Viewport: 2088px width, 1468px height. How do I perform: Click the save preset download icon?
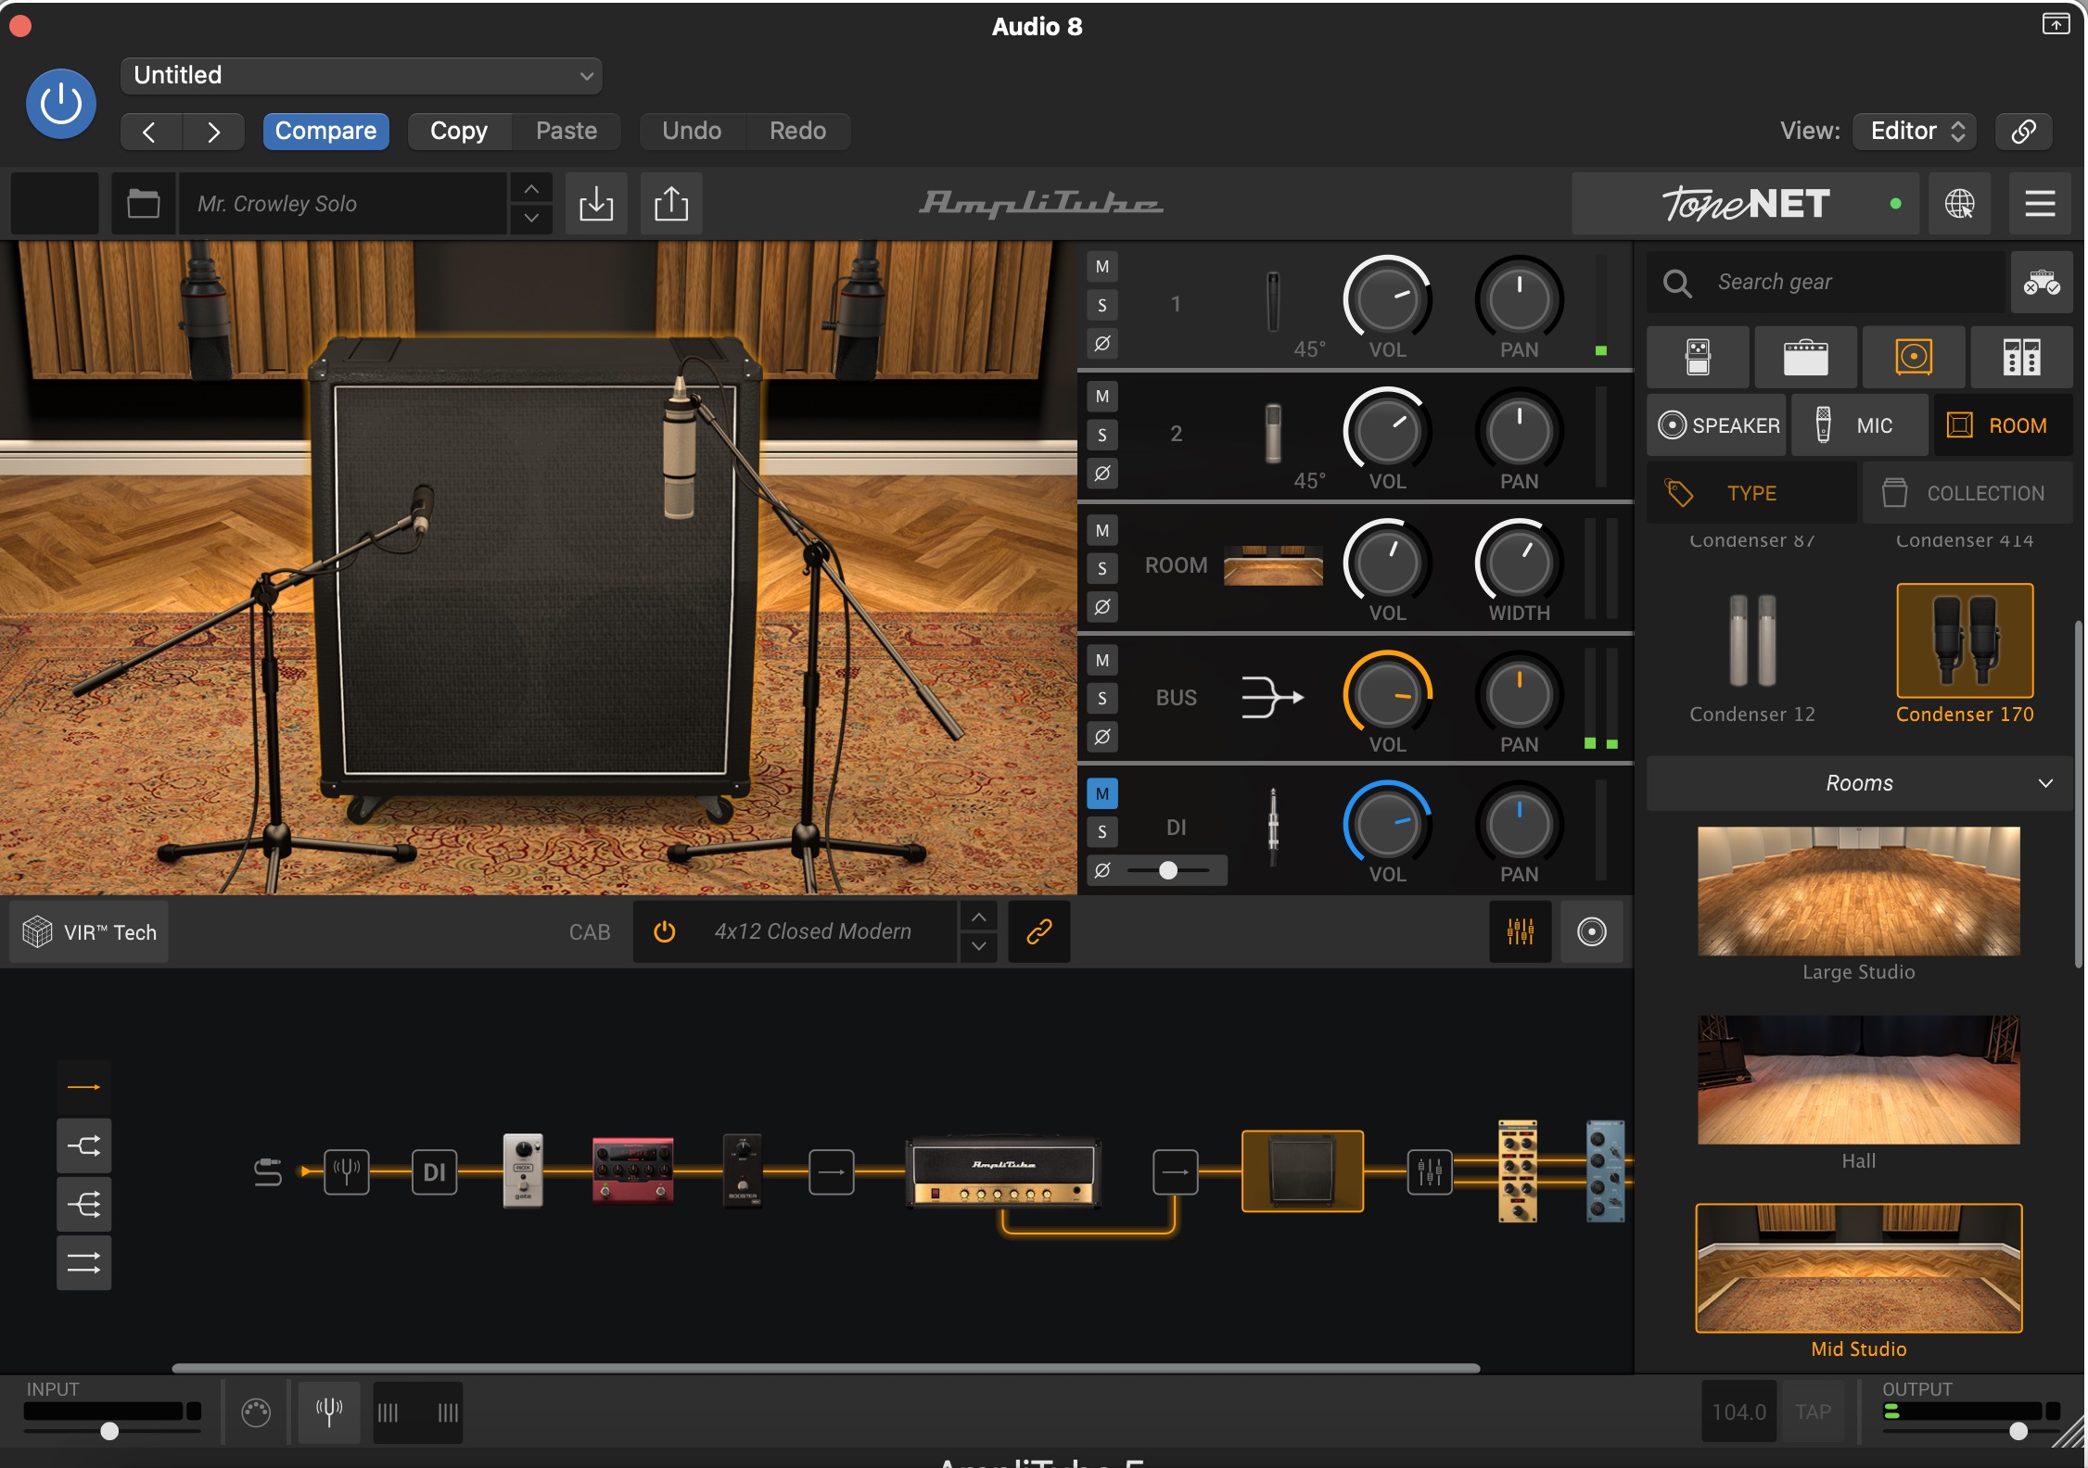596,203
